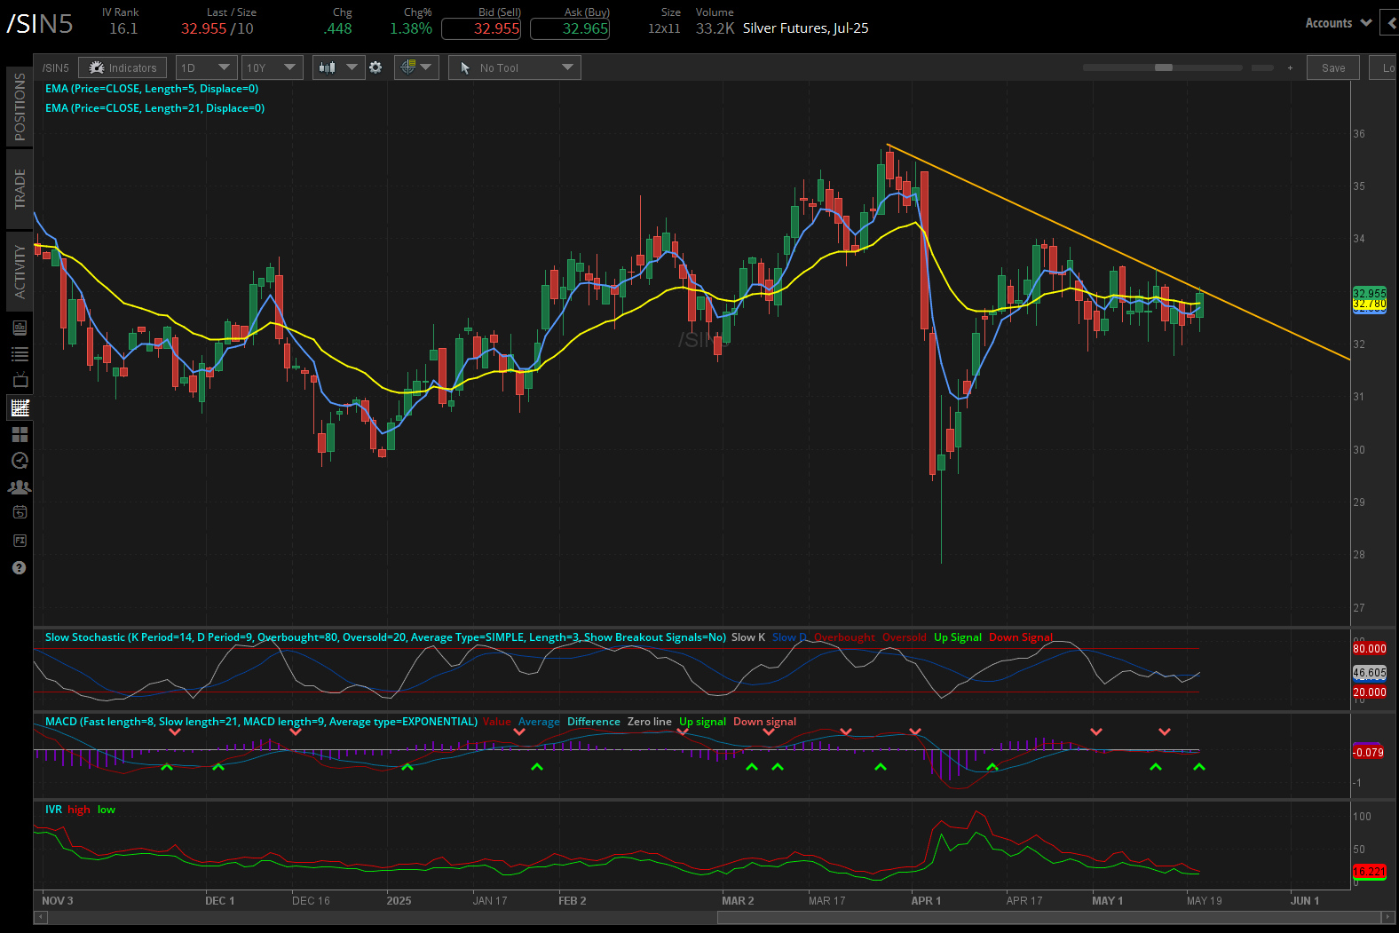
Task: Click the Bid (Sell) 32.955 price button
Action: [481, 28]
